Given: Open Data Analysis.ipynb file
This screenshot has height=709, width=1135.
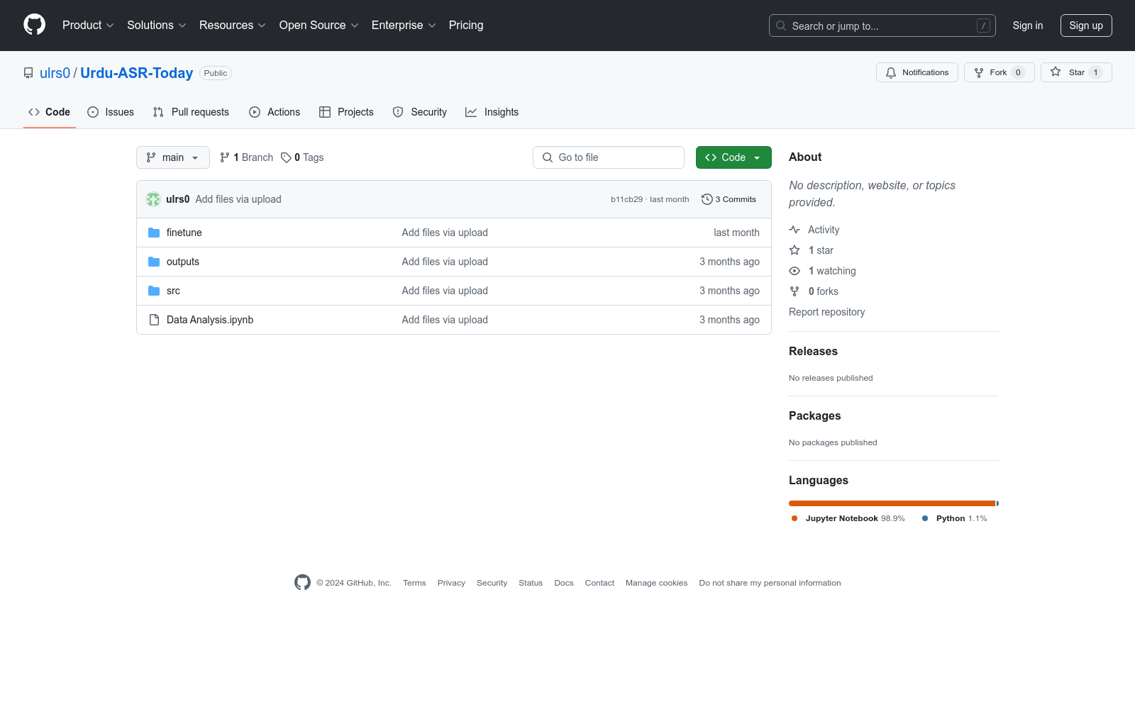Looking at the screenshot, I should coord(210,320).
